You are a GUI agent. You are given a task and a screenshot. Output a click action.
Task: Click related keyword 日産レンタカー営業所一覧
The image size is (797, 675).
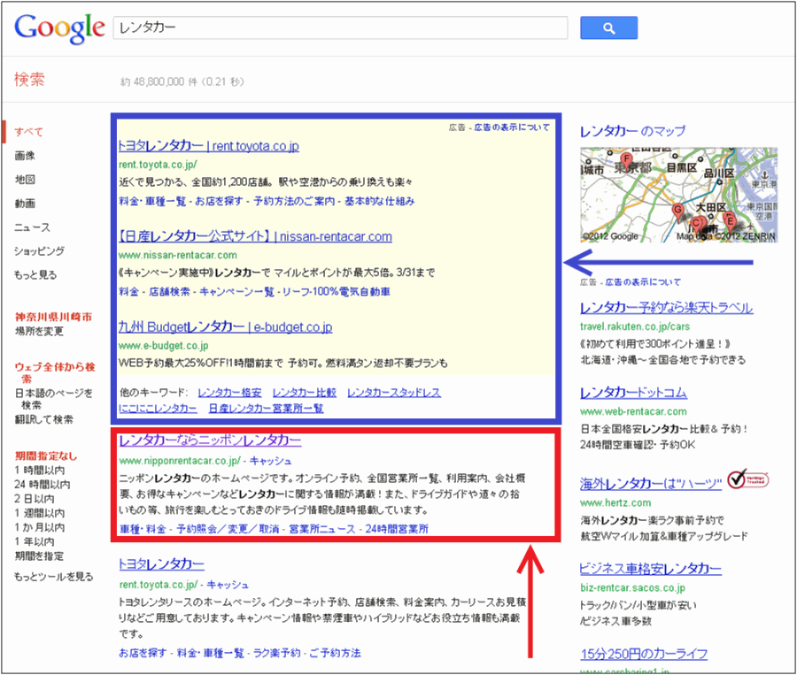266,409
